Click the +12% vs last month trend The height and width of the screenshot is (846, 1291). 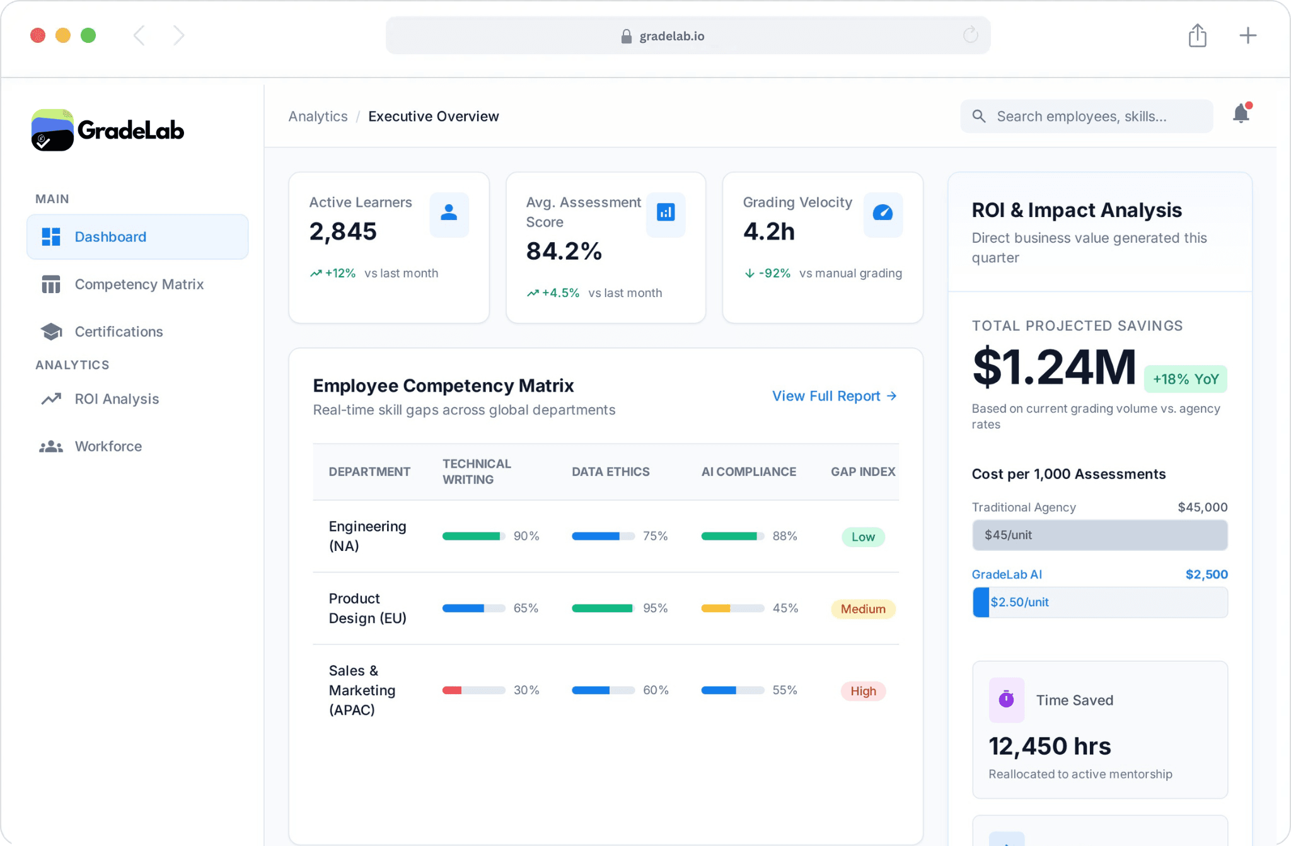tap(374, 273)
